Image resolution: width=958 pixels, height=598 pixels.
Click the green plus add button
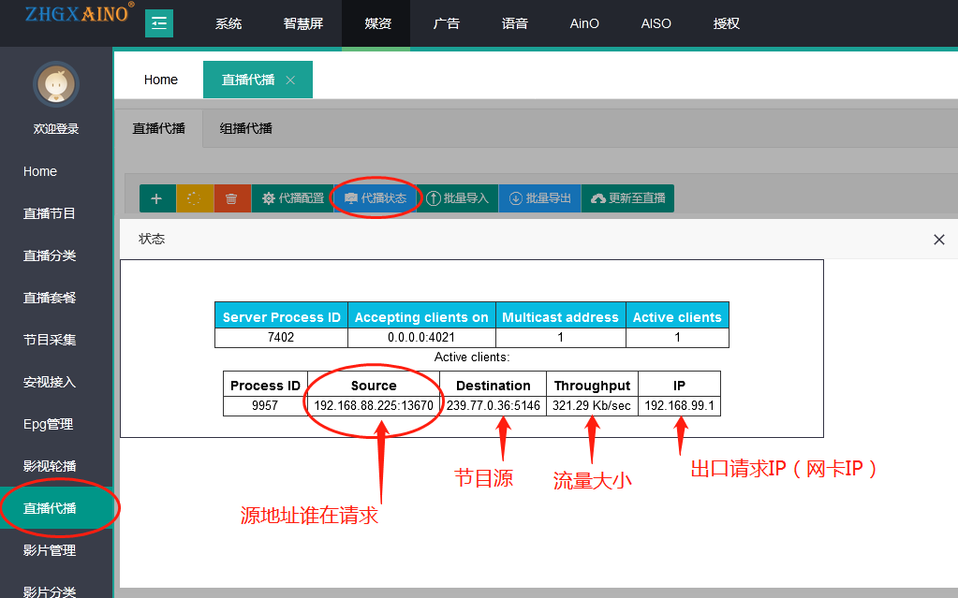pos(156,198)
